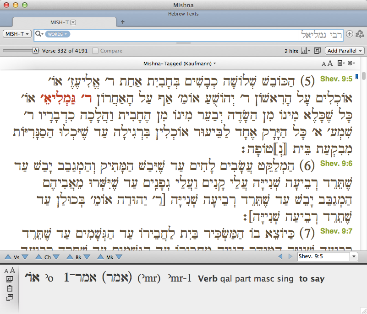Viewport: 367px width, 314px height.
Task: Open the MISH-T module dropdown
Action: coord(17,34)
